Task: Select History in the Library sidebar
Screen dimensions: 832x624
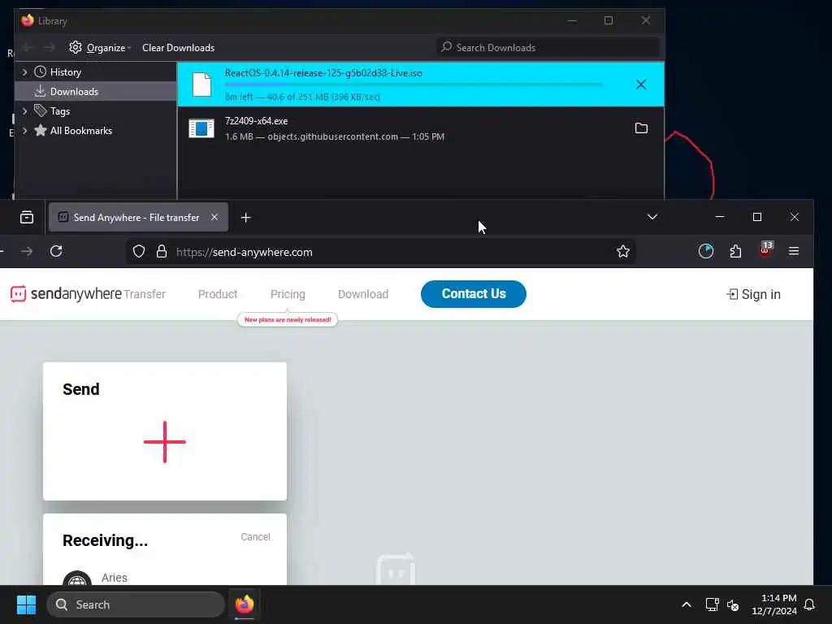Action: click(x=65, y=71)
